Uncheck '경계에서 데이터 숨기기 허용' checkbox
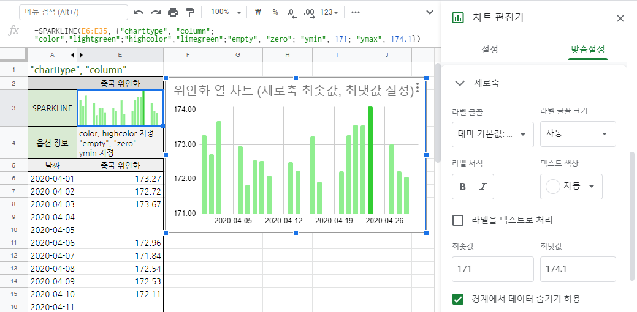Viewport: 637px width, 312px height. point(457,299)
